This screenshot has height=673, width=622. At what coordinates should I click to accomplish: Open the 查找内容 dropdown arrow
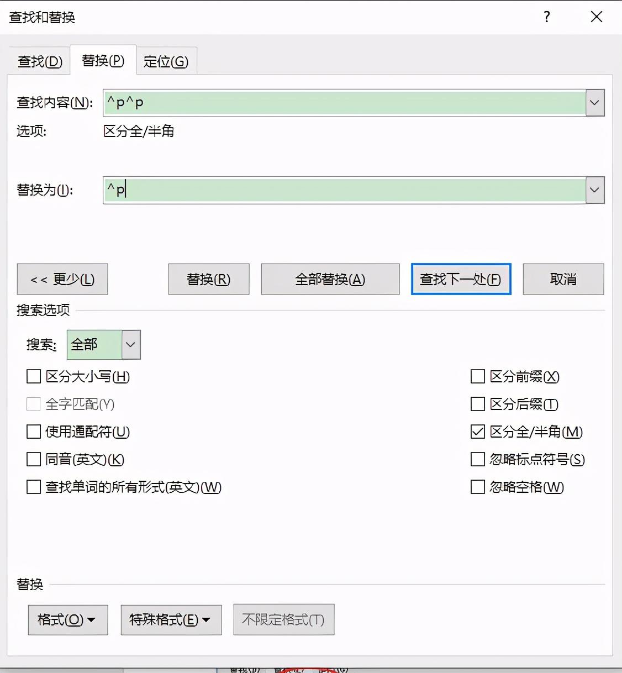point(594,102)
